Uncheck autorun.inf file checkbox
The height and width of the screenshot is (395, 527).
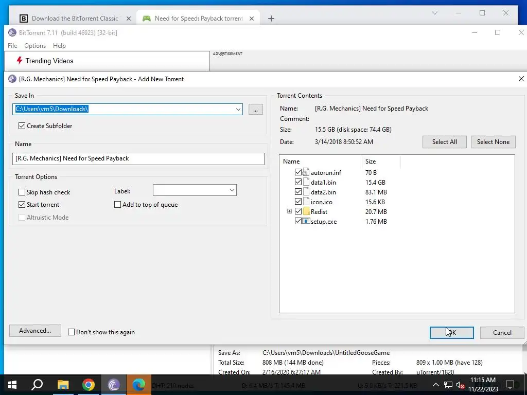(298, 172)
